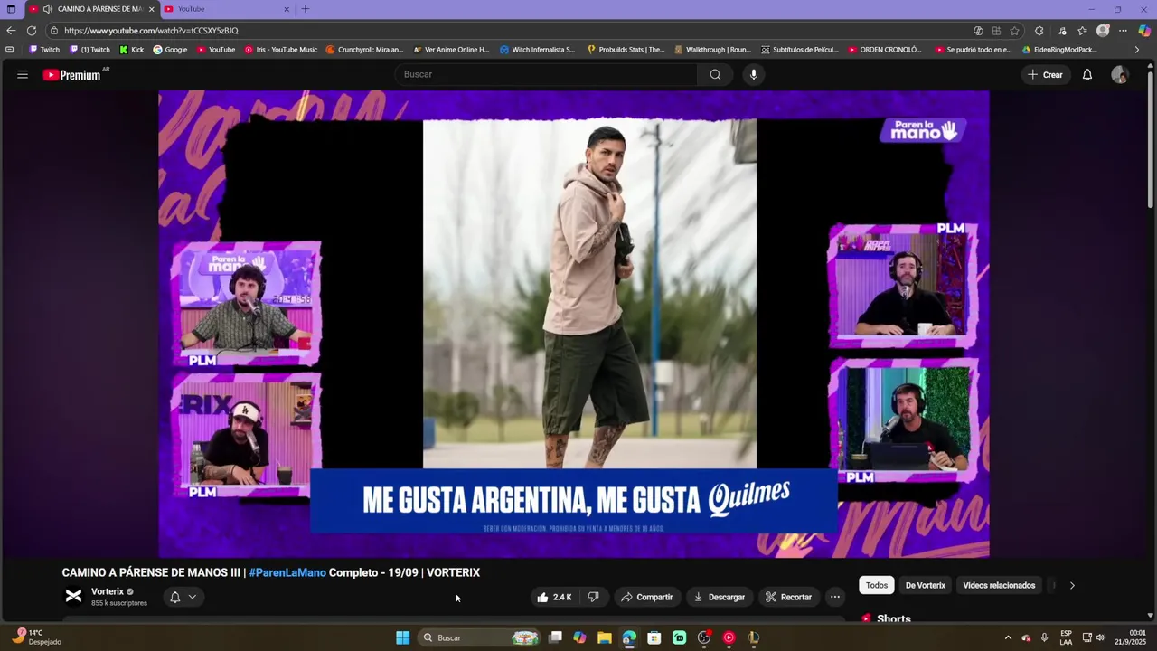Open Copilot app in taskbar
This screenshot has height=651, width=1157.
(x=579, y=637)
